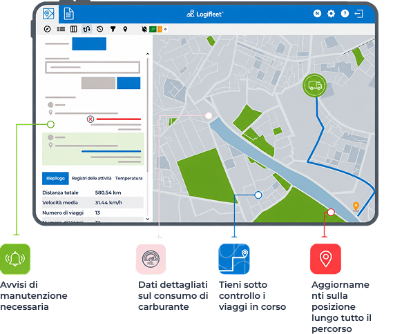Switch to the columns view icon
The height and width of the screenshot is (334, 393).
tap(73, 29)
